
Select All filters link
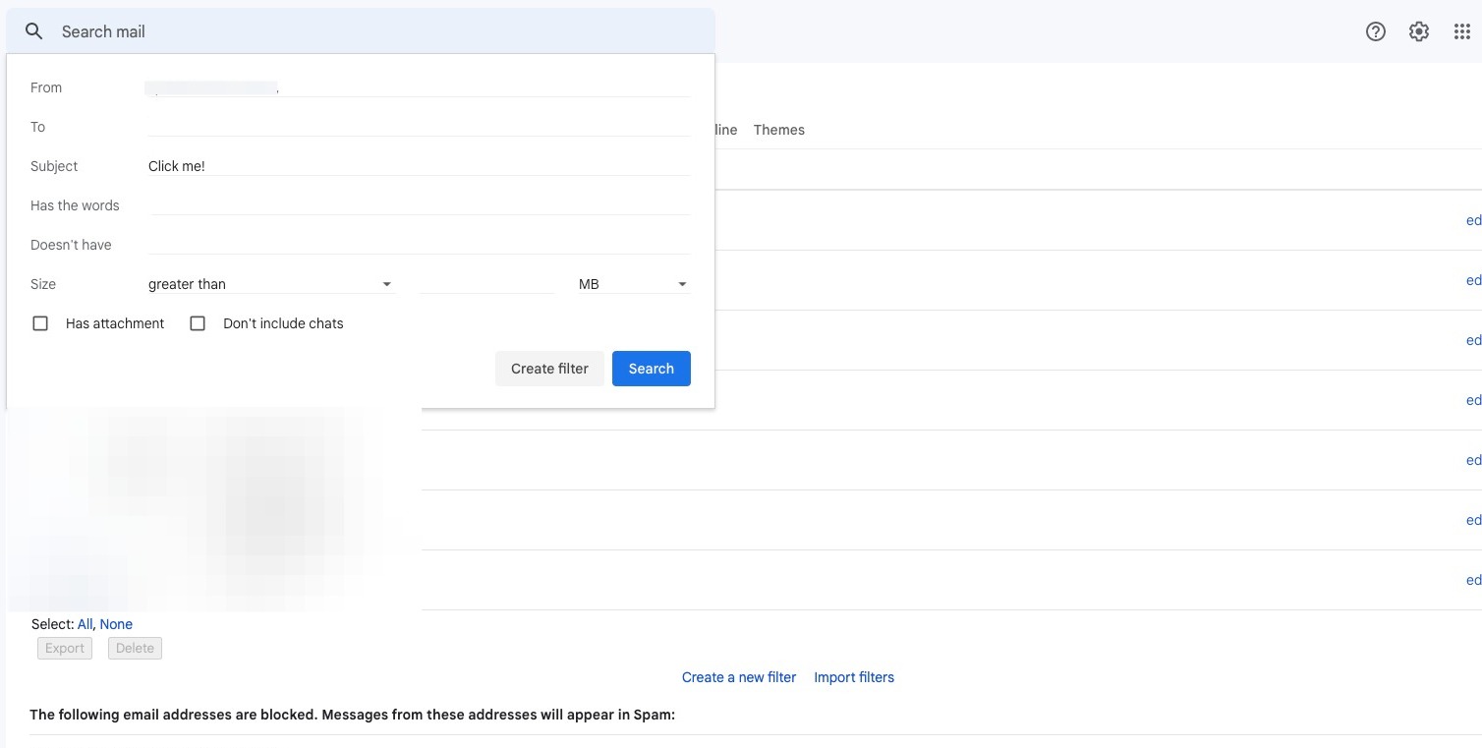coord(85,624)
